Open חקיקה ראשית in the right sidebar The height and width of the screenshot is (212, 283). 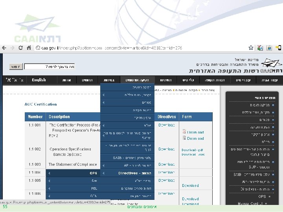pos(260,105)
